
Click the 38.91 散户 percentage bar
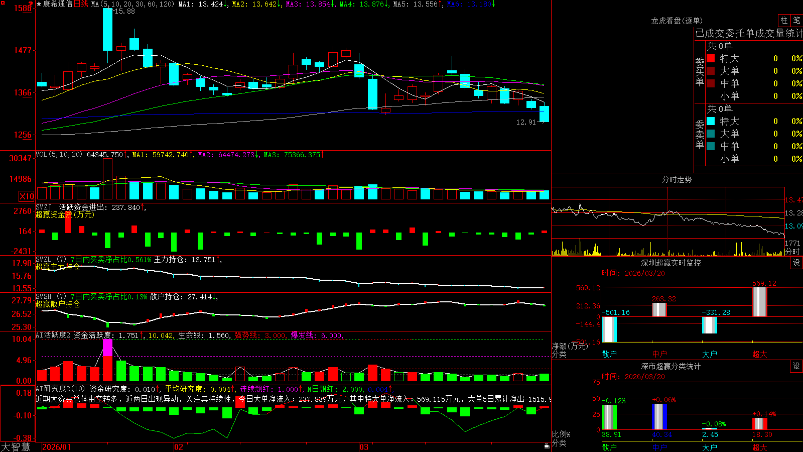click(x=609, y=417)
